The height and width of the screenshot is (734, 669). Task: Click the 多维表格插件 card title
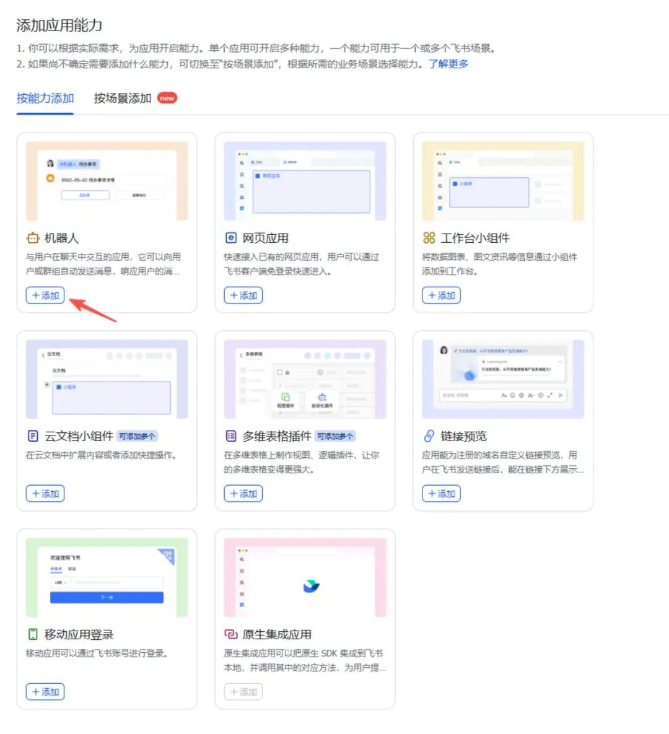point(277,436)
